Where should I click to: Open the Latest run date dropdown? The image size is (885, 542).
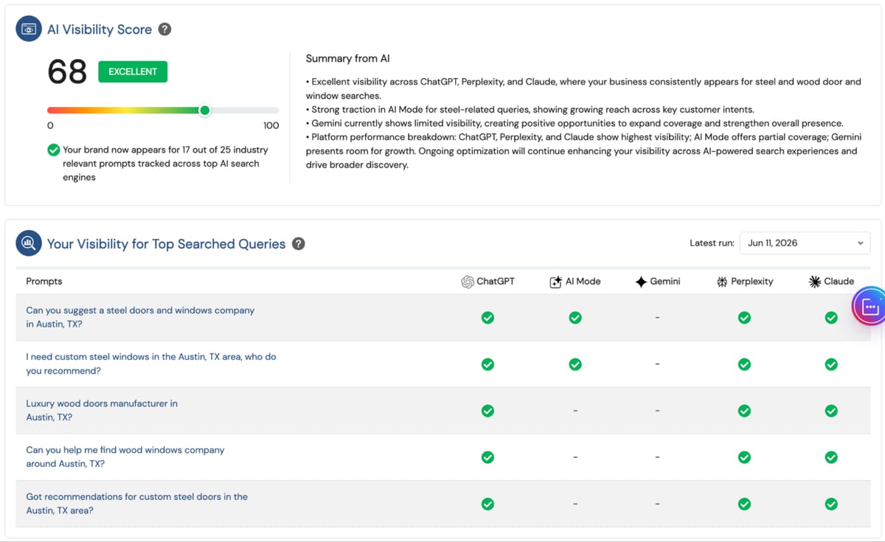click(x=805, y=243)
